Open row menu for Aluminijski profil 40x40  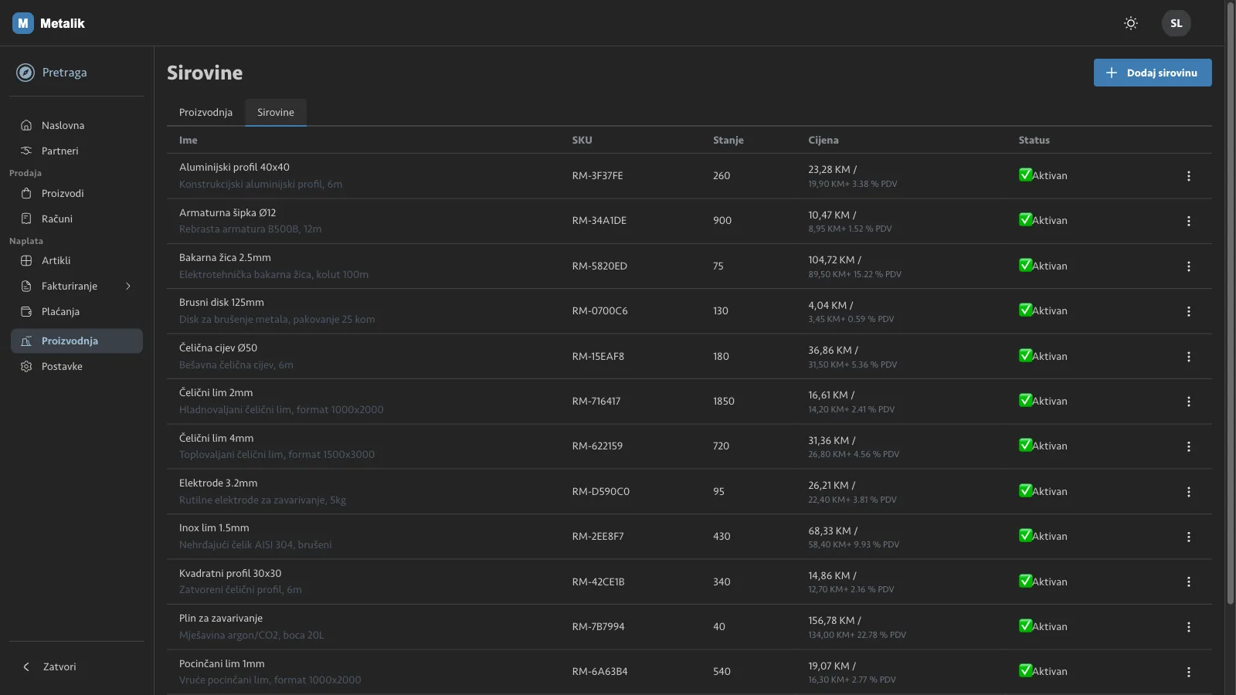tap(1188, 176)
